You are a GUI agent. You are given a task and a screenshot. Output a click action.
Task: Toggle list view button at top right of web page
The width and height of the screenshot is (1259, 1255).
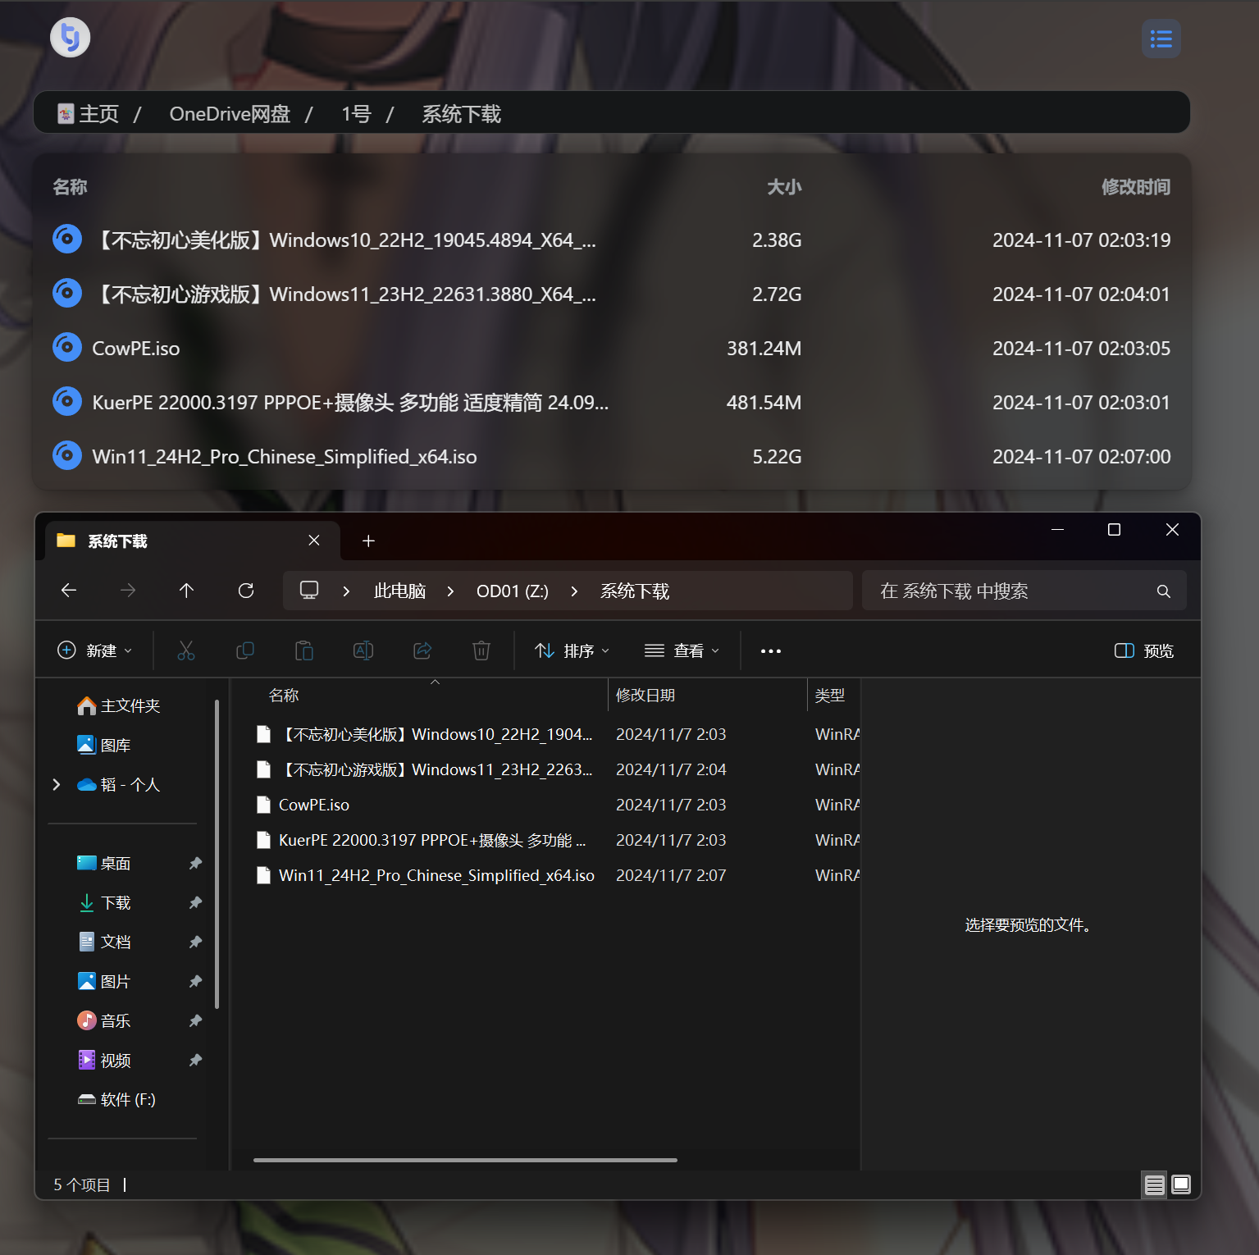point(1161,39)
